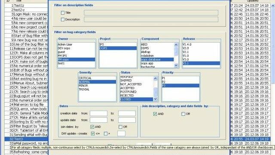
Task: Select 'CLOSED' in Status list
Action: (x=137, y=99)
